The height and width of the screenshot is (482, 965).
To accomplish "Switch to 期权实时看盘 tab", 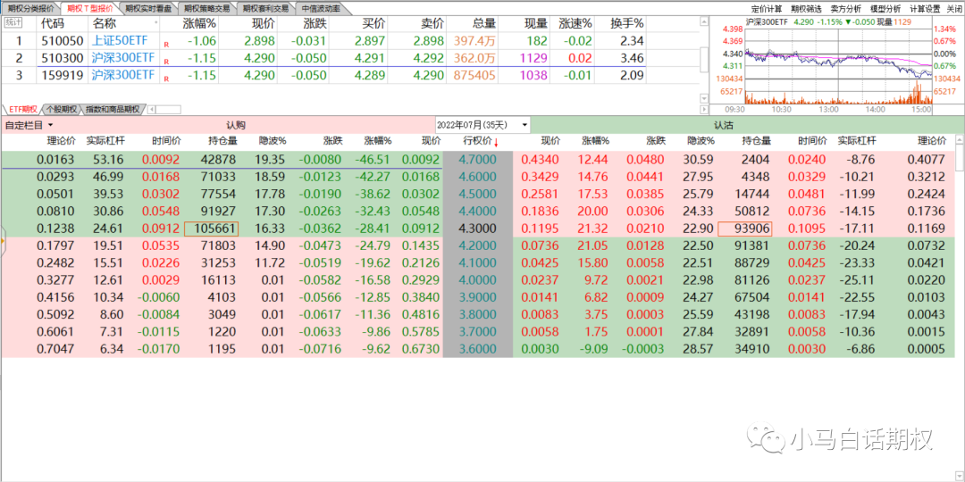I will click(x=148, y=8).
